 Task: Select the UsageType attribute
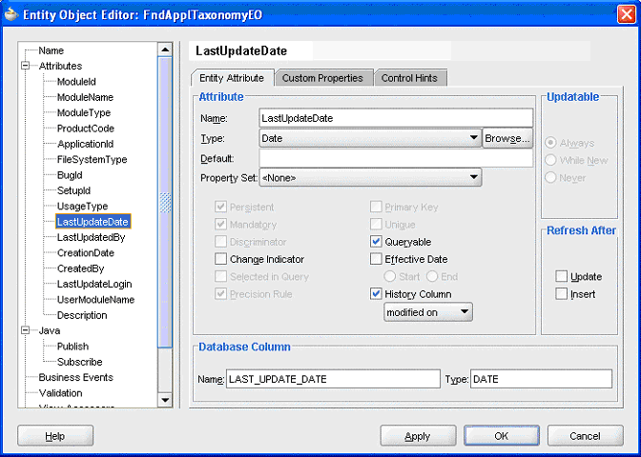point(82,206)
